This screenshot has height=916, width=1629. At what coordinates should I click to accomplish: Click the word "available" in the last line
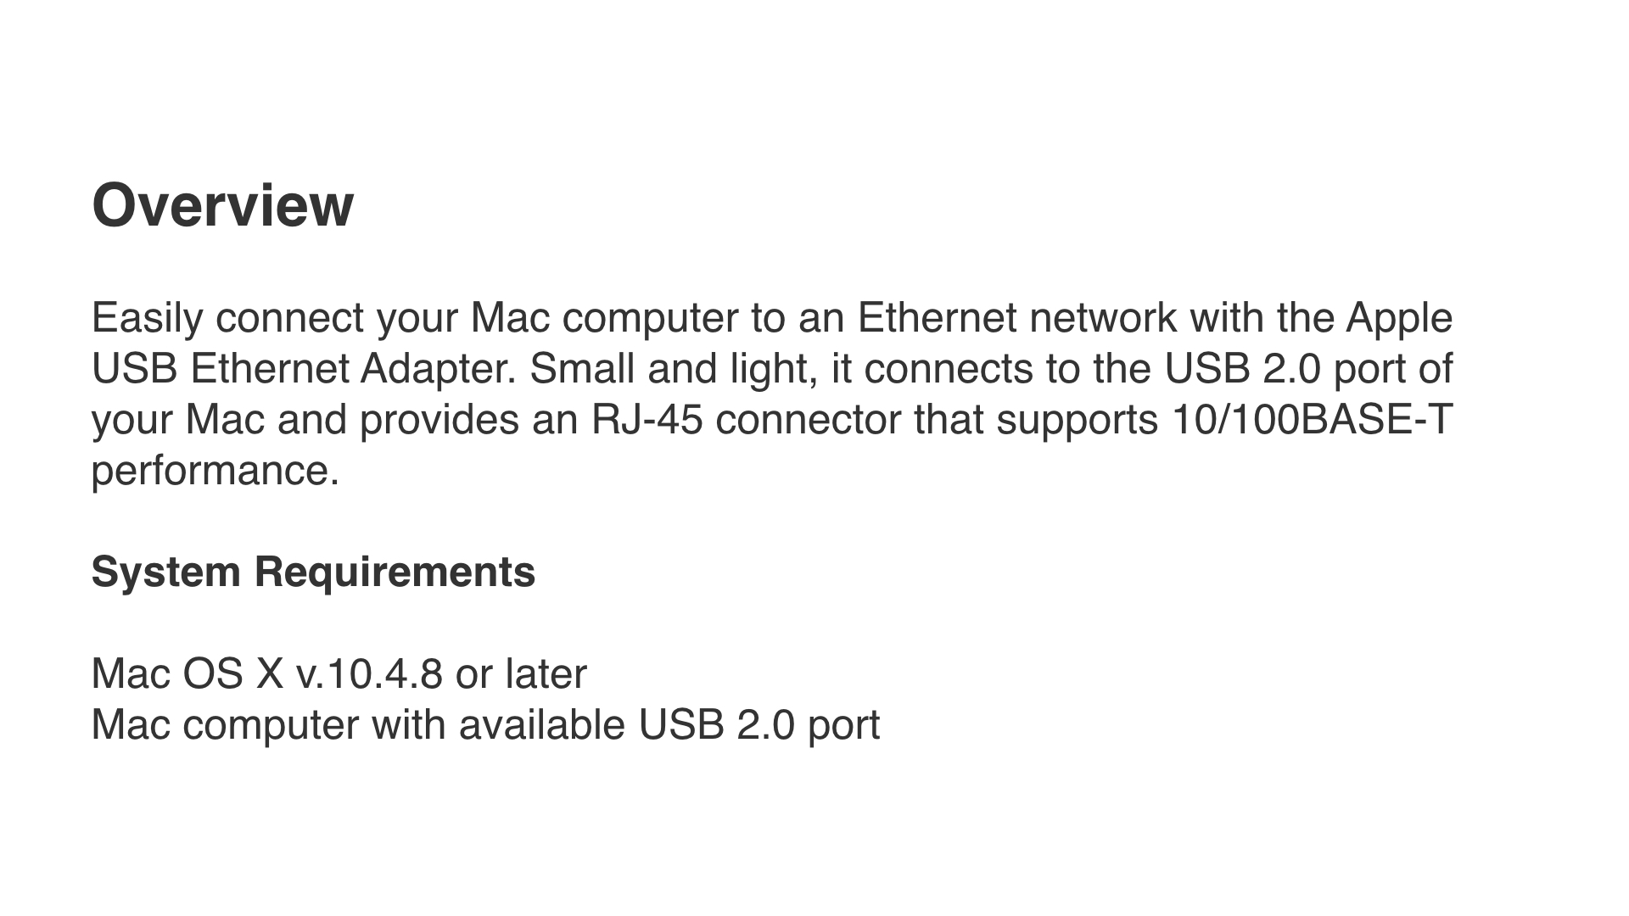pos(542,725)
